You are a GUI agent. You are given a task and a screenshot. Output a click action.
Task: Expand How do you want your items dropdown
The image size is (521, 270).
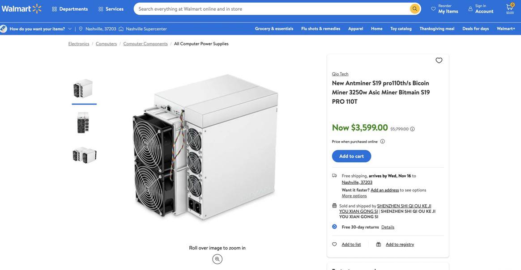tap(69, 29)
